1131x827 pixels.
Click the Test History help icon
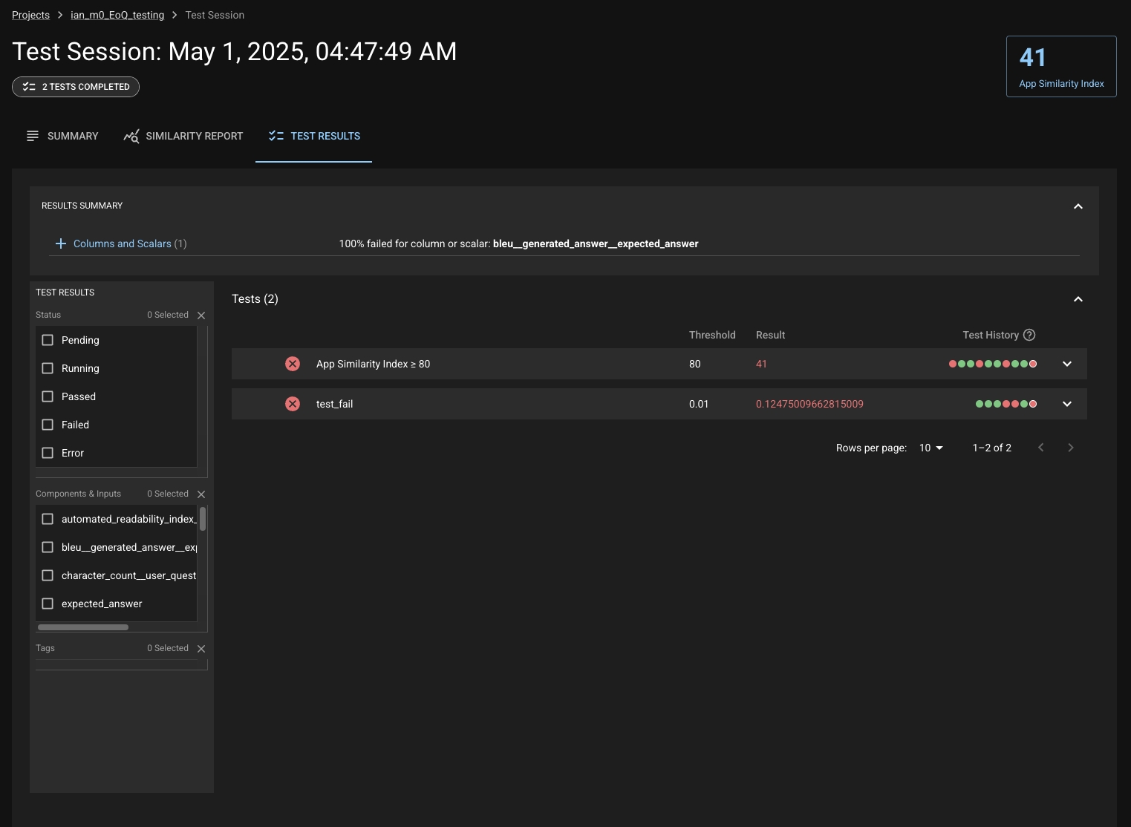1029,335
